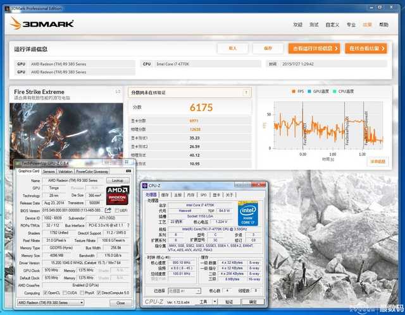Select the Graphics Card tab in GPU-Z
The image size is (405, 315).
click(x=28, y=171)
